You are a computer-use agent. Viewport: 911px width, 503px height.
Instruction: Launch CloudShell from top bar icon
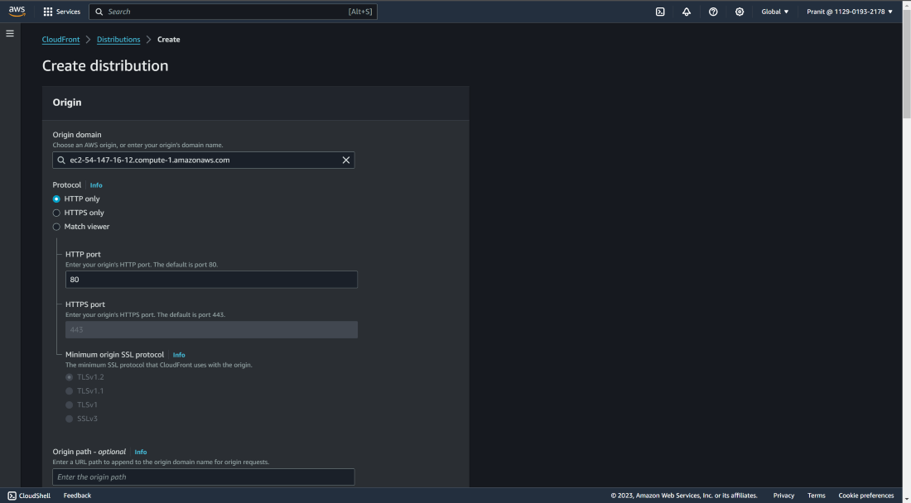660,12
